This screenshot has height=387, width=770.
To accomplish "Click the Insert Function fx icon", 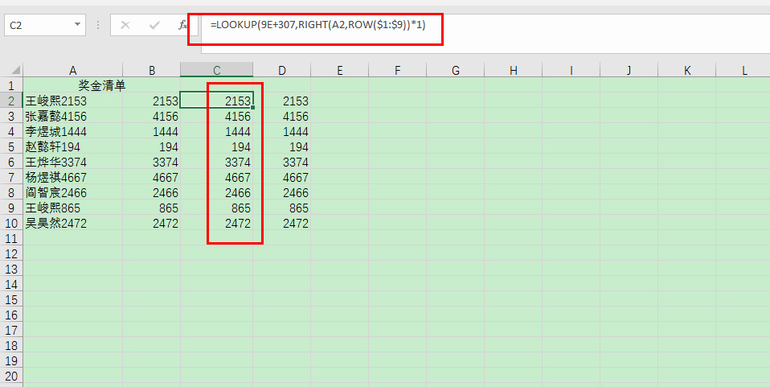I will 182,26.
